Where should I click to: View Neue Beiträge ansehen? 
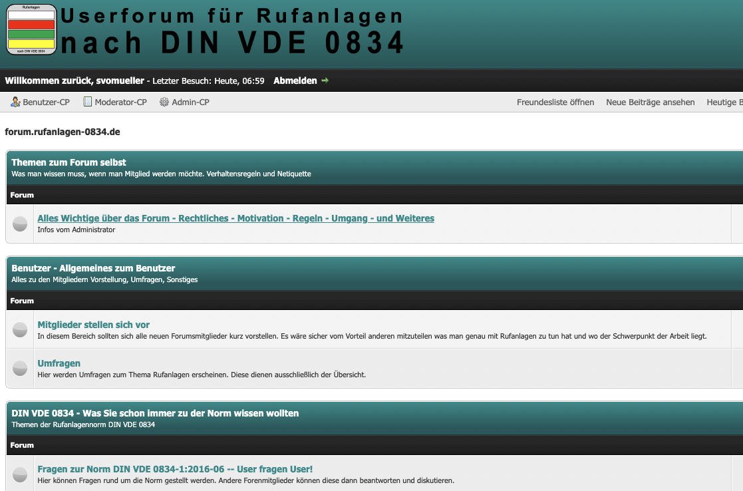[x=650, y=102]
